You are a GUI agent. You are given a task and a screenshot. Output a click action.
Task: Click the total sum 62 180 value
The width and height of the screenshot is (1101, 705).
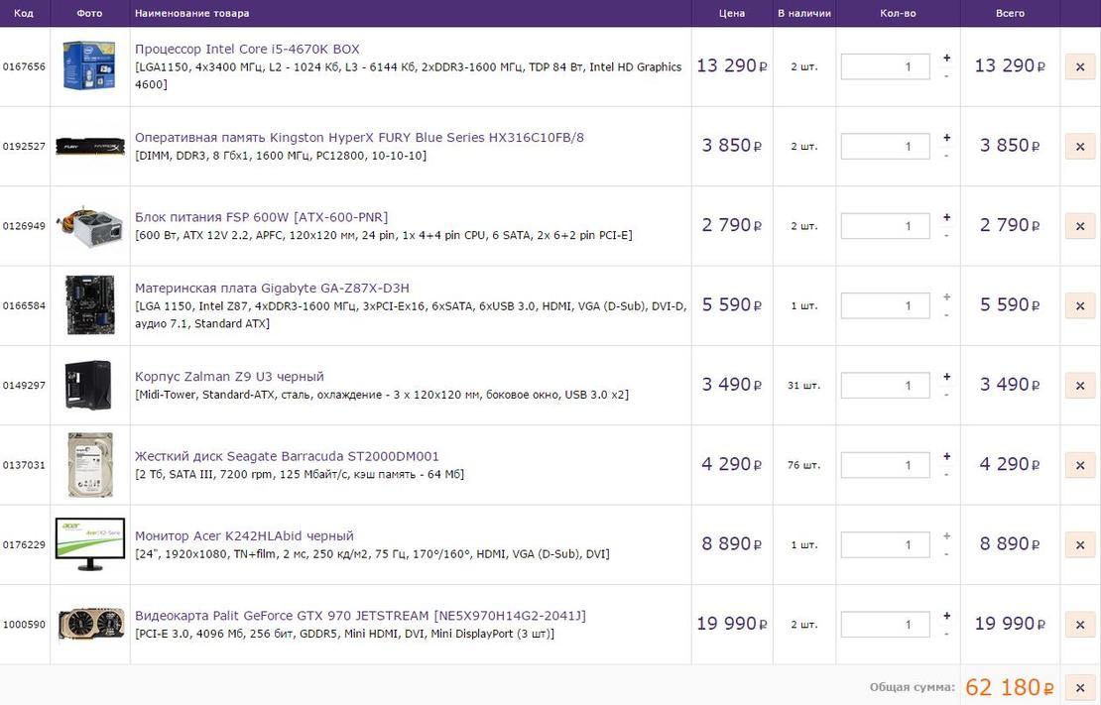coord(1010,687)
